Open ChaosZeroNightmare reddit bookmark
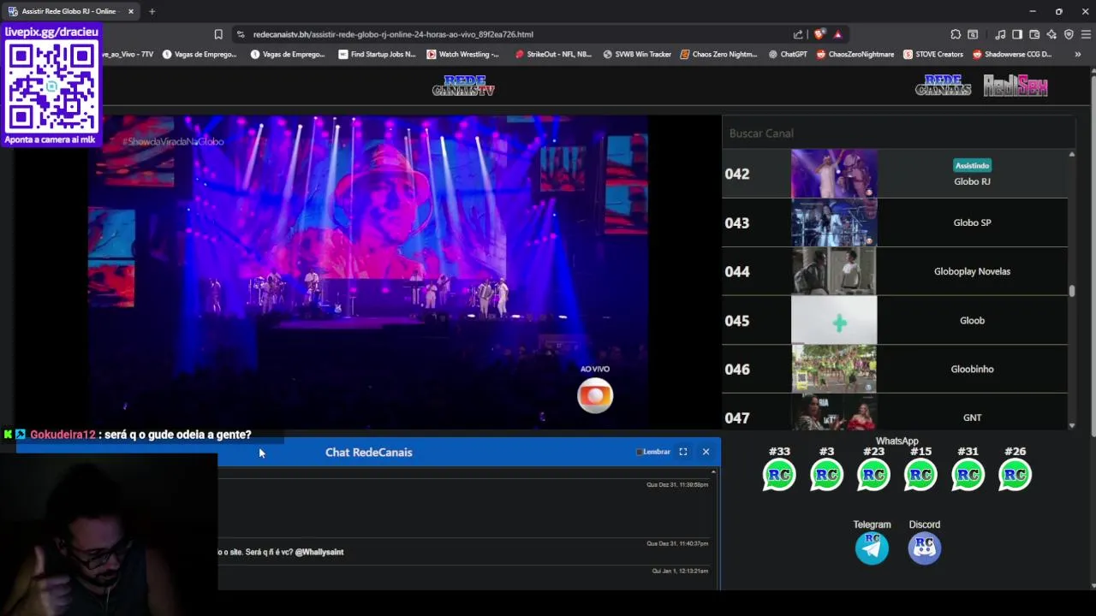 click(855, 54)
